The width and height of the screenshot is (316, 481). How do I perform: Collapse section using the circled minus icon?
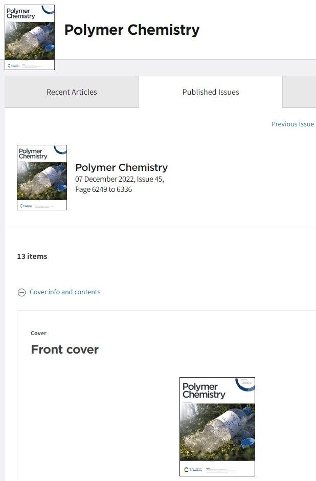pos(22,292)
